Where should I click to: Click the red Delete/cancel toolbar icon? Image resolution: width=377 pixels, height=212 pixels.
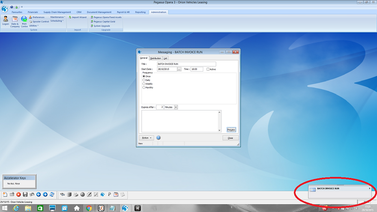tap(18, 194)
